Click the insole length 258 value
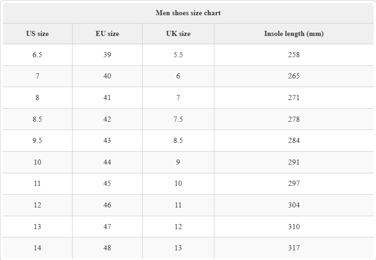 (x=294, y=55)
